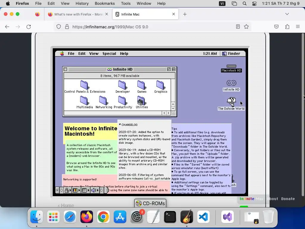The height and width of the screenshot is (229, 305).
Task: Close the Infinite Mac tab
Action: [174, 14]
